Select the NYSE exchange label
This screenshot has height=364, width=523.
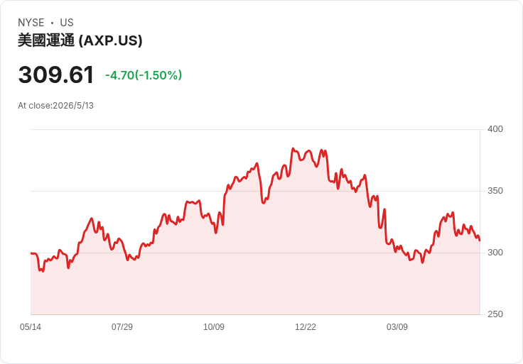click(x=31, y=23)
